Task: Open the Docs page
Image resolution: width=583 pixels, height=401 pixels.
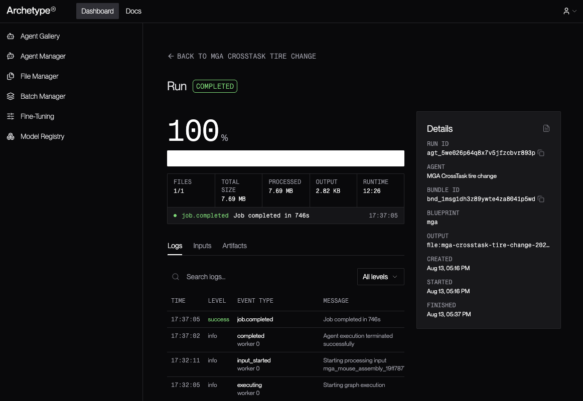Action: click(133, 11)
